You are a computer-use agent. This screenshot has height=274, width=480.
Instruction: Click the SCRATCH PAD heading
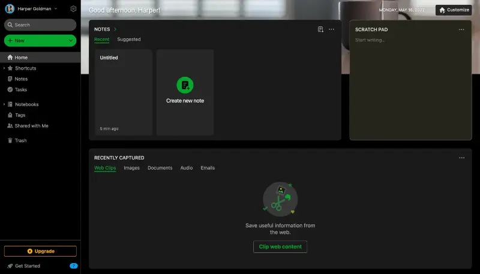[x=371, y=29]
